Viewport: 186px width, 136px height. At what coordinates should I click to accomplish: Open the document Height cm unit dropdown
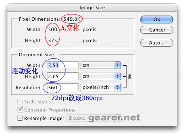click(100, 76)
